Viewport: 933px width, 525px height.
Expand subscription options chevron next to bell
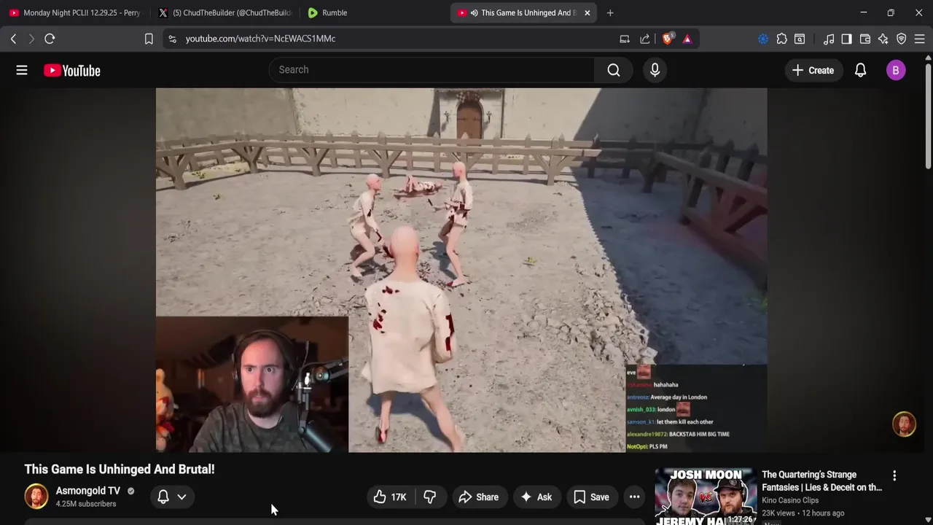tap(181, 497)
